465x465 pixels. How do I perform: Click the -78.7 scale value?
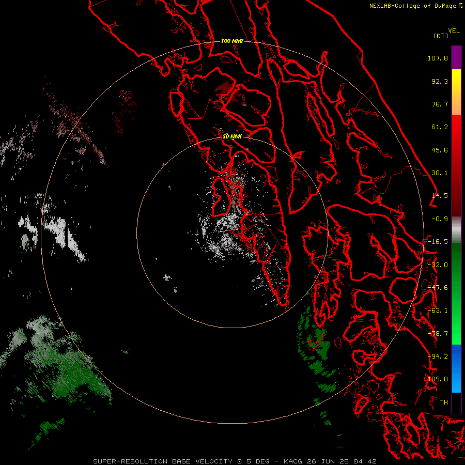pos(438,334)
